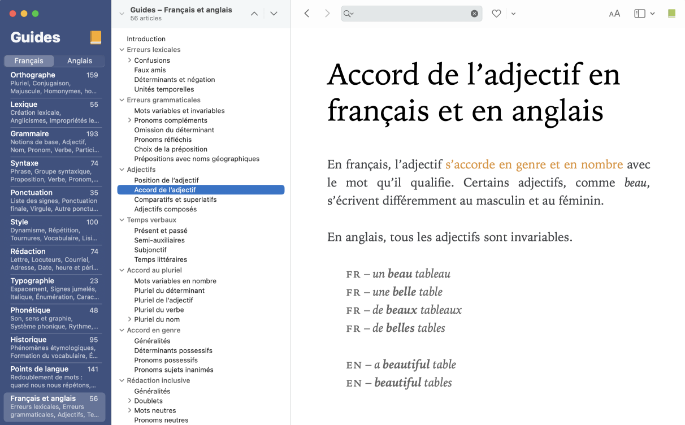The image size is (685, 425).
Task: Open the Introduction article
Action: click(146, 38)
